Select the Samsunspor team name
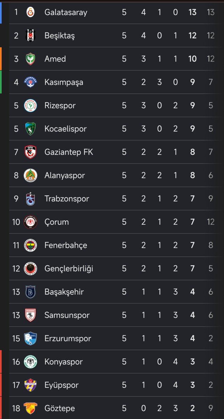224x419 pixels. [67, 315]
